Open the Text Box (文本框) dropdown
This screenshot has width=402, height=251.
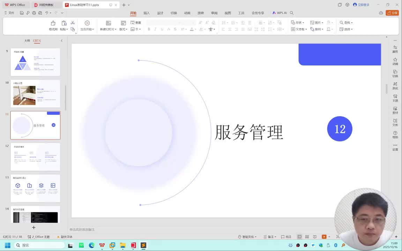(x=299, y=29)
